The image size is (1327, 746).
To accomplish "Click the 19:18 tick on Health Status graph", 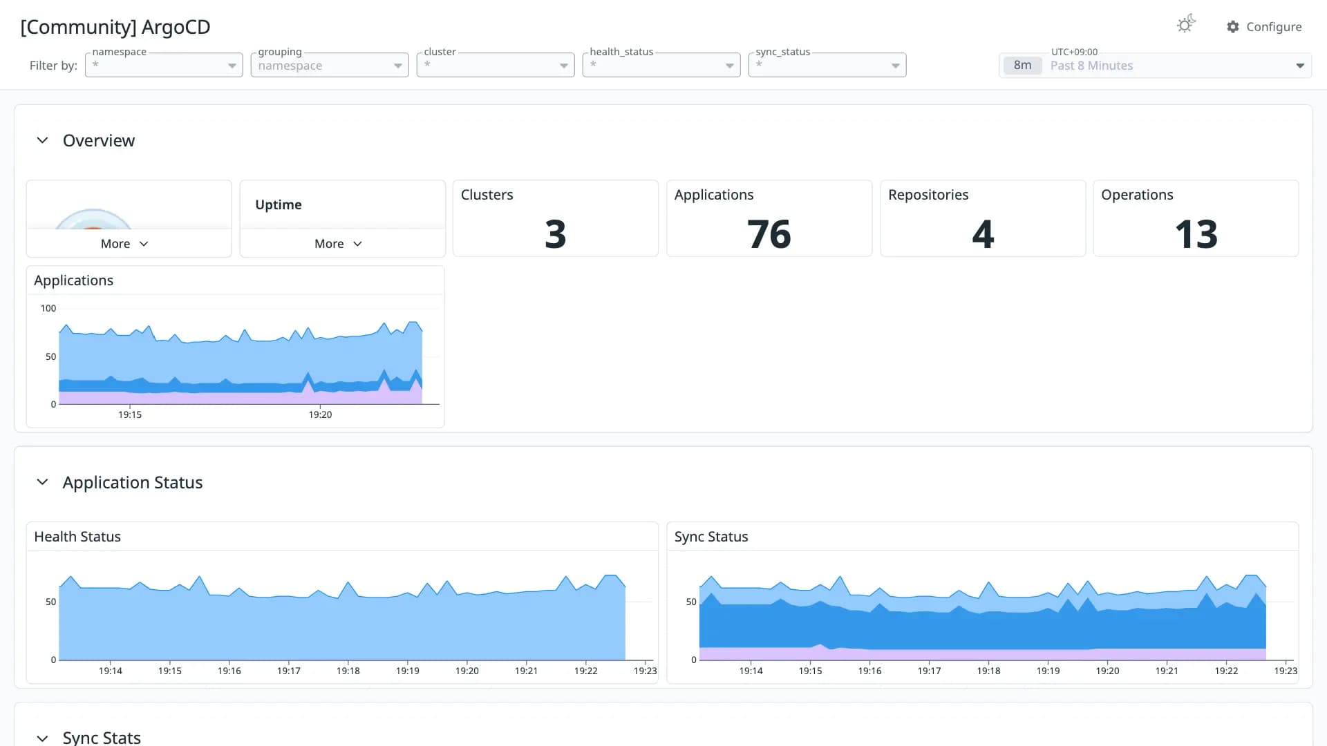I will pyautogui.click(x=348, y=671).
